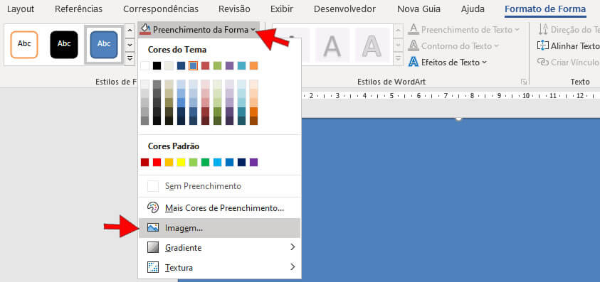Open Contorno do Texto dropdown
This screenshot has height=282, width=600.
point(454,46)
